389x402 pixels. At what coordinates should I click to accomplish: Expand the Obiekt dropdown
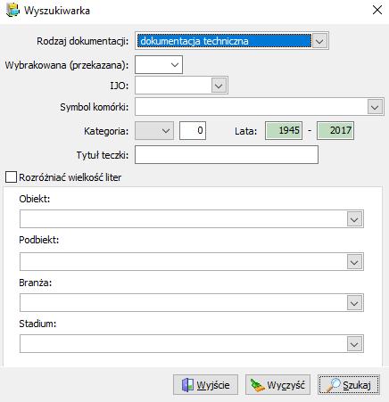[x=354, y=219]
